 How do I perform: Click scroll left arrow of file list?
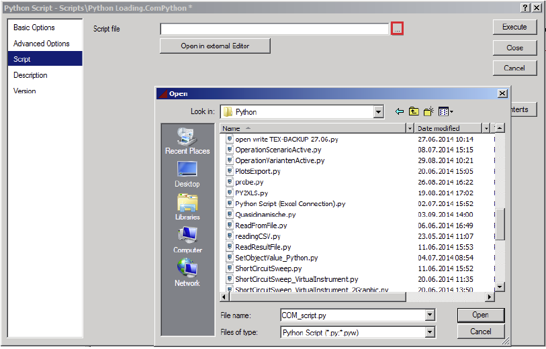click(224, 297)
